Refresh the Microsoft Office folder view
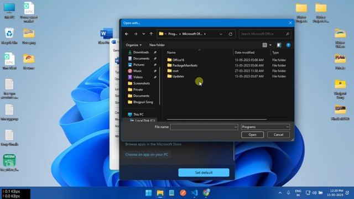Screen dimensions: 354x199 (231, 34)
